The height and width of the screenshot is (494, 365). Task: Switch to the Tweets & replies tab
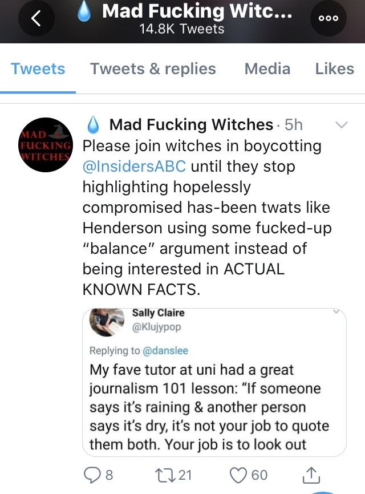tap(153, 69)
